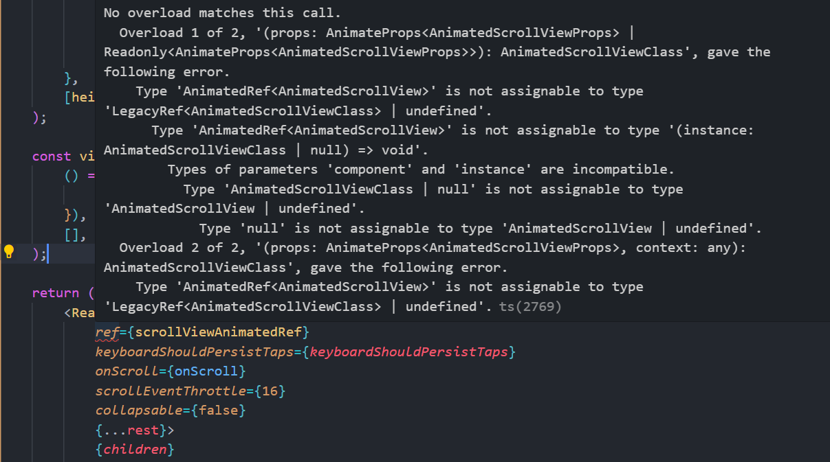The width and height of the screenshot is (830, 462).
Task: Click the highlighted ); line with cursor
Action: point(38,253)
